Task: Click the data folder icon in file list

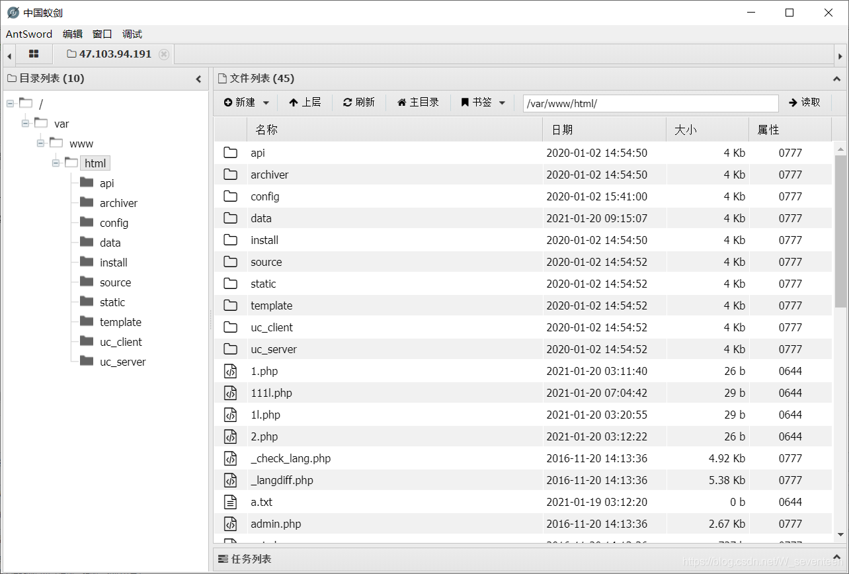Action: [x=230, y=218]
